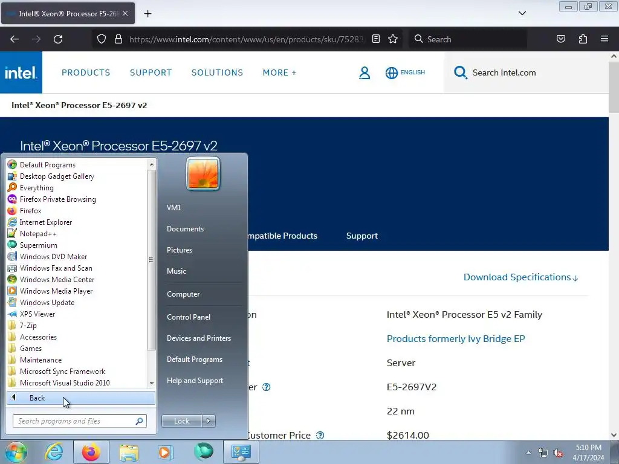619x464 pixels.
Task: Select the Intel Xeon Processor browser tab
Action: coord(68,13)
